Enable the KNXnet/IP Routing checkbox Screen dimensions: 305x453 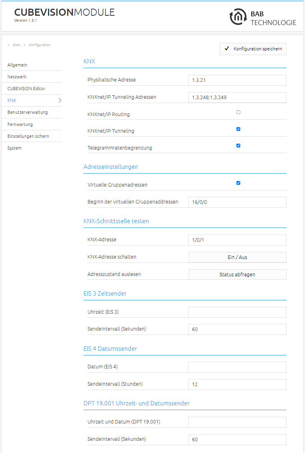pyautogui.click(x=238, y=112)
